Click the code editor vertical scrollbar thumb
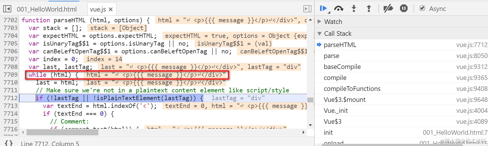Image resolution: width=488 pixels, height=146 pixels. [310, 100]
